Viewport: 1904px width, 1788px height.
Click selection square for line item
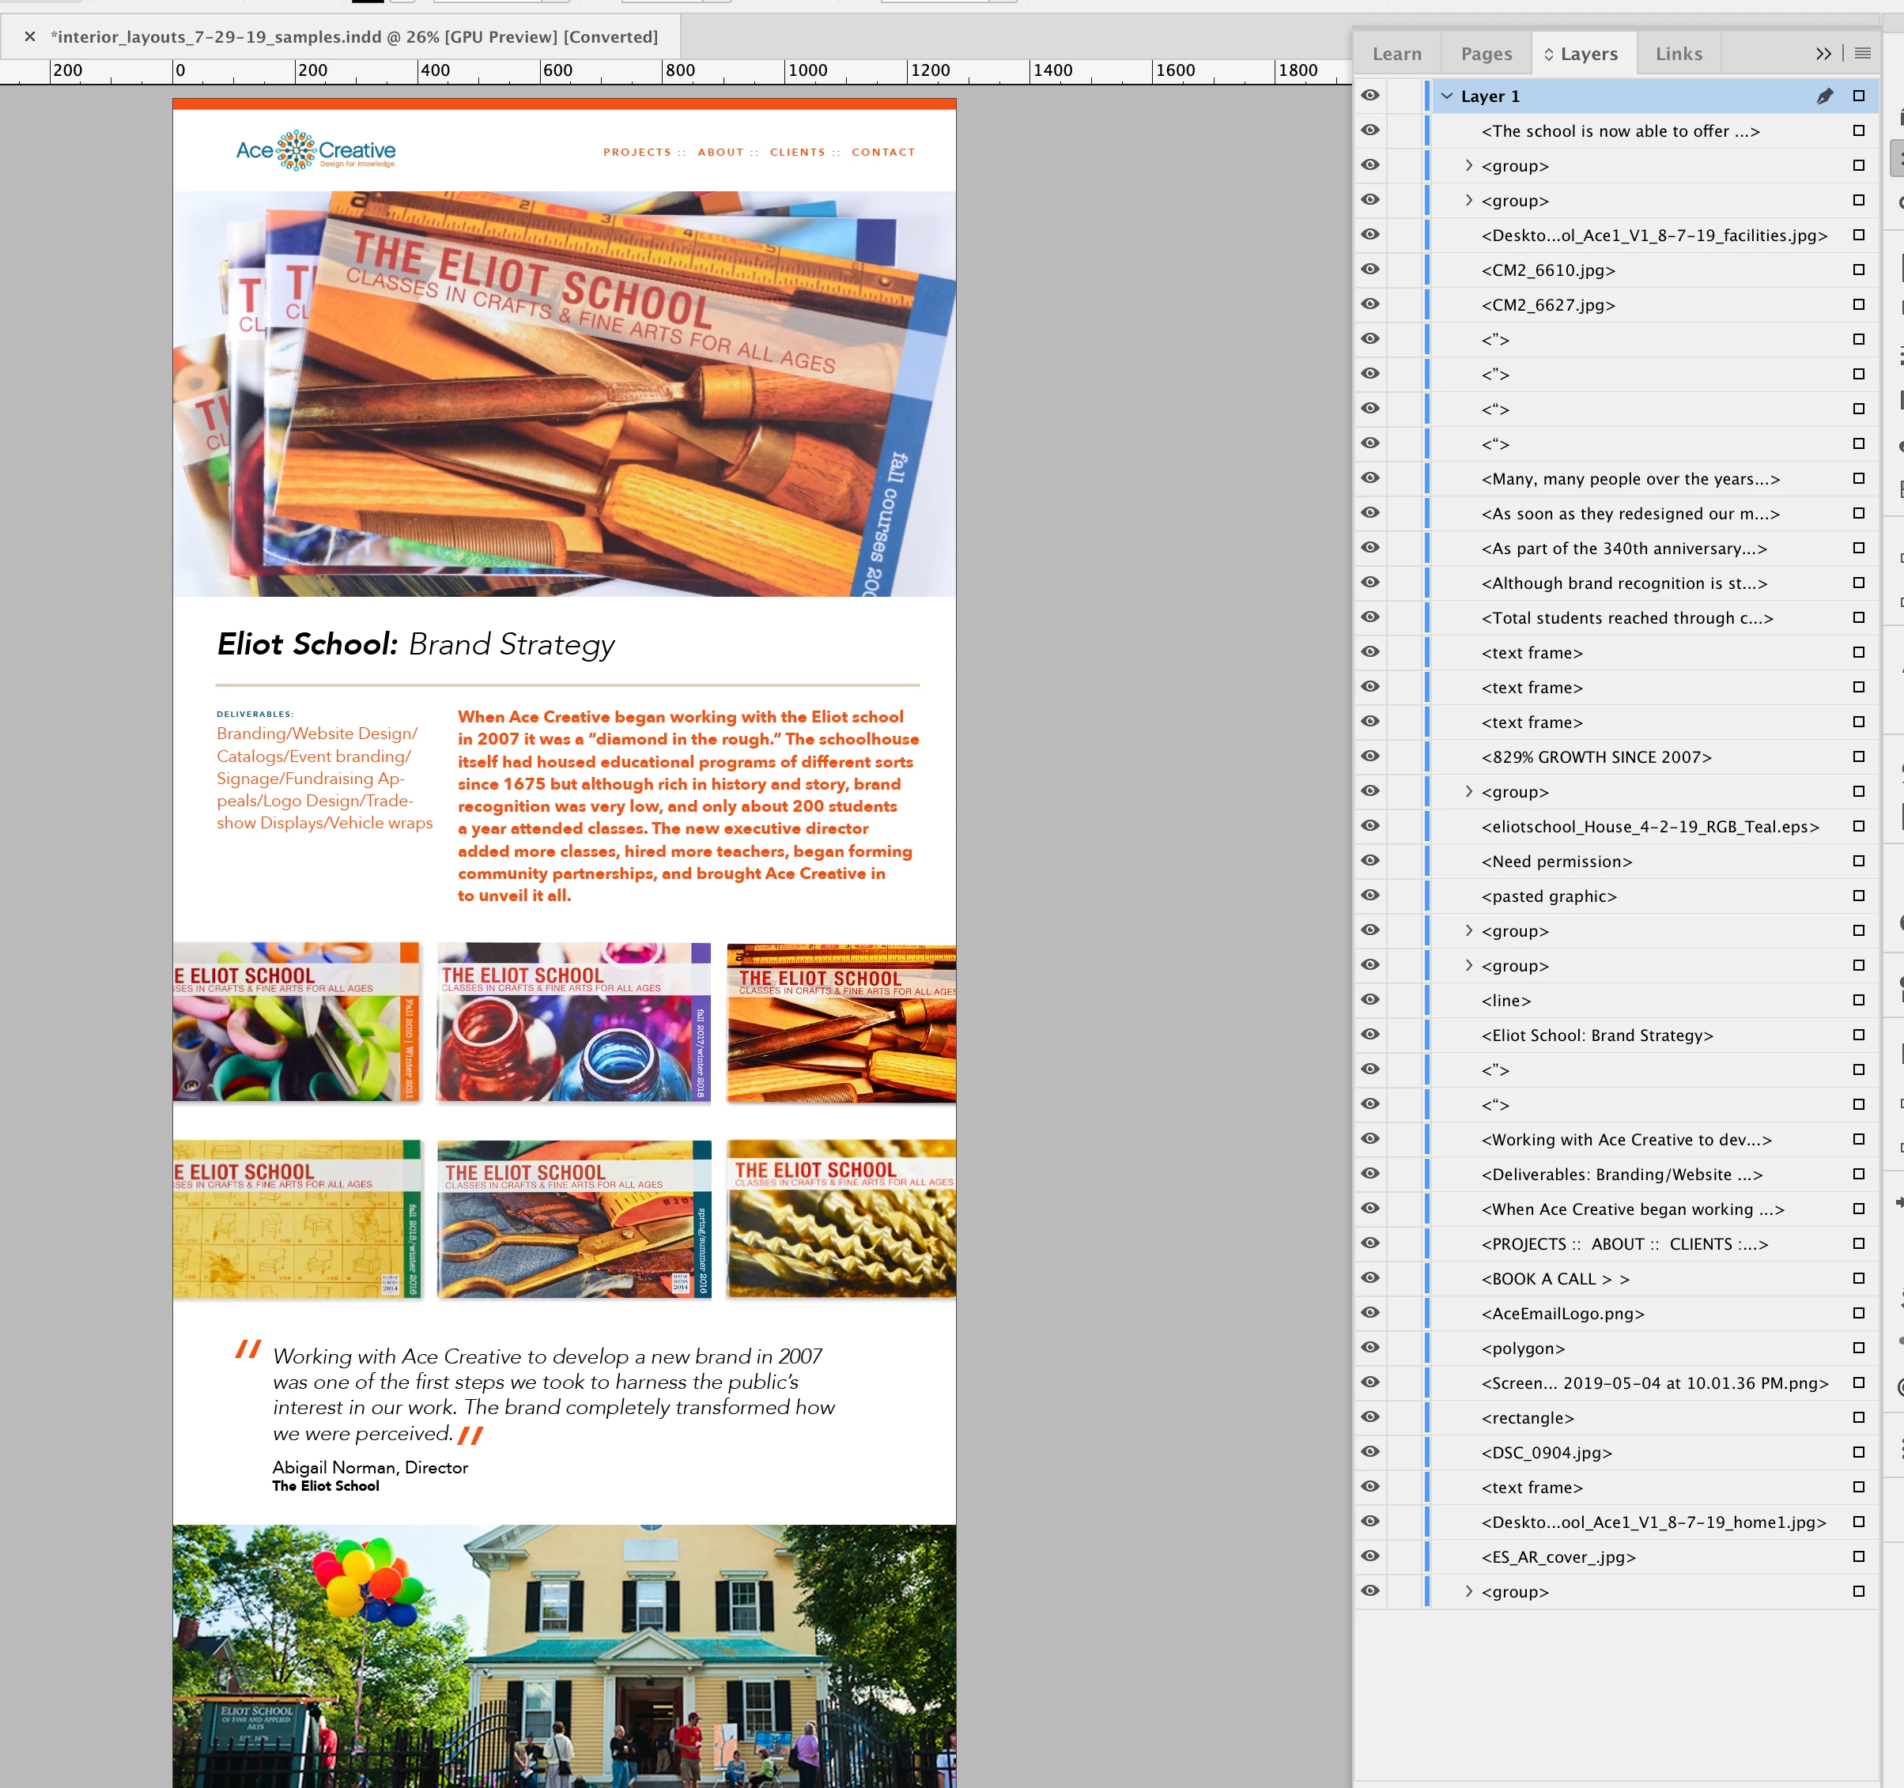(x=1858, y=1000)
